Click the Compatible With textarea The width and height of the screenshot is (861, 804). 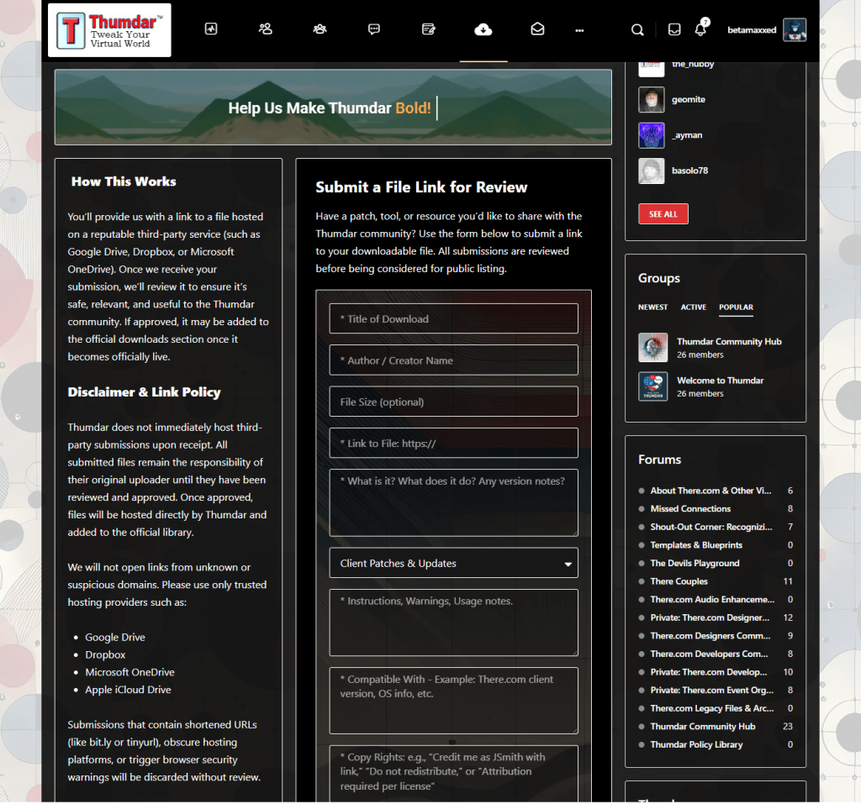453,701
